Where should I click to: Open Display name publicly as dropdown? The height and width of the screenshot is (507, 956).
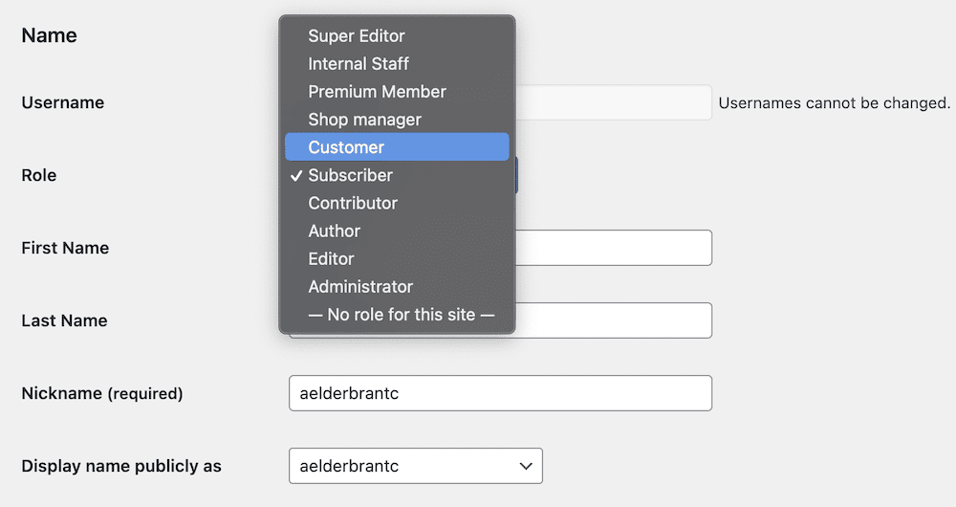416,466
